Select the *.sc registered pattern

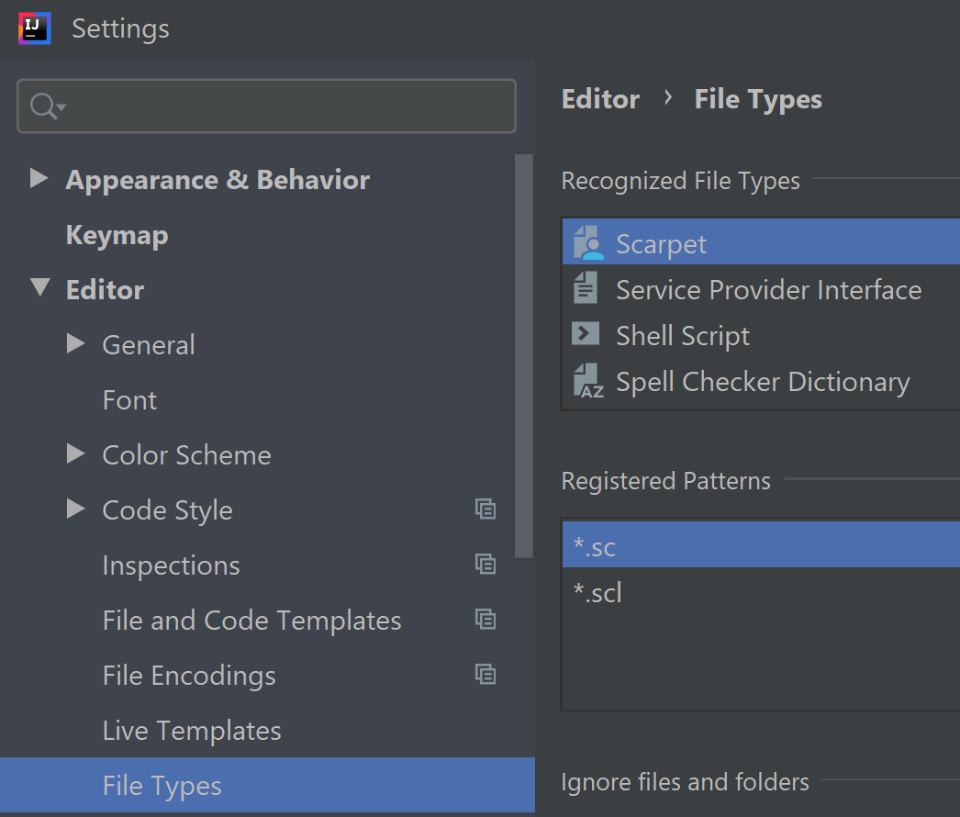click(x=761, y=544)
